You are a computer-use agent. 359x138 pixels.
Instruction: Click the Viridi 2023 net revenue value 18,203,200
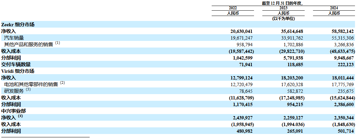290,77
